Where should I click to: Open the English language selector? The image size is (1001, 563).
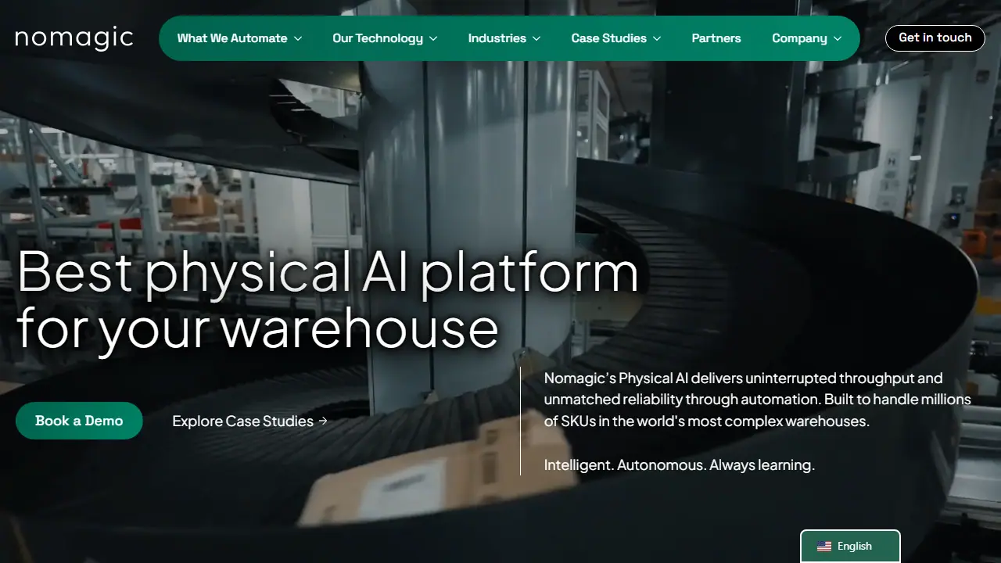tap(850, 547)
